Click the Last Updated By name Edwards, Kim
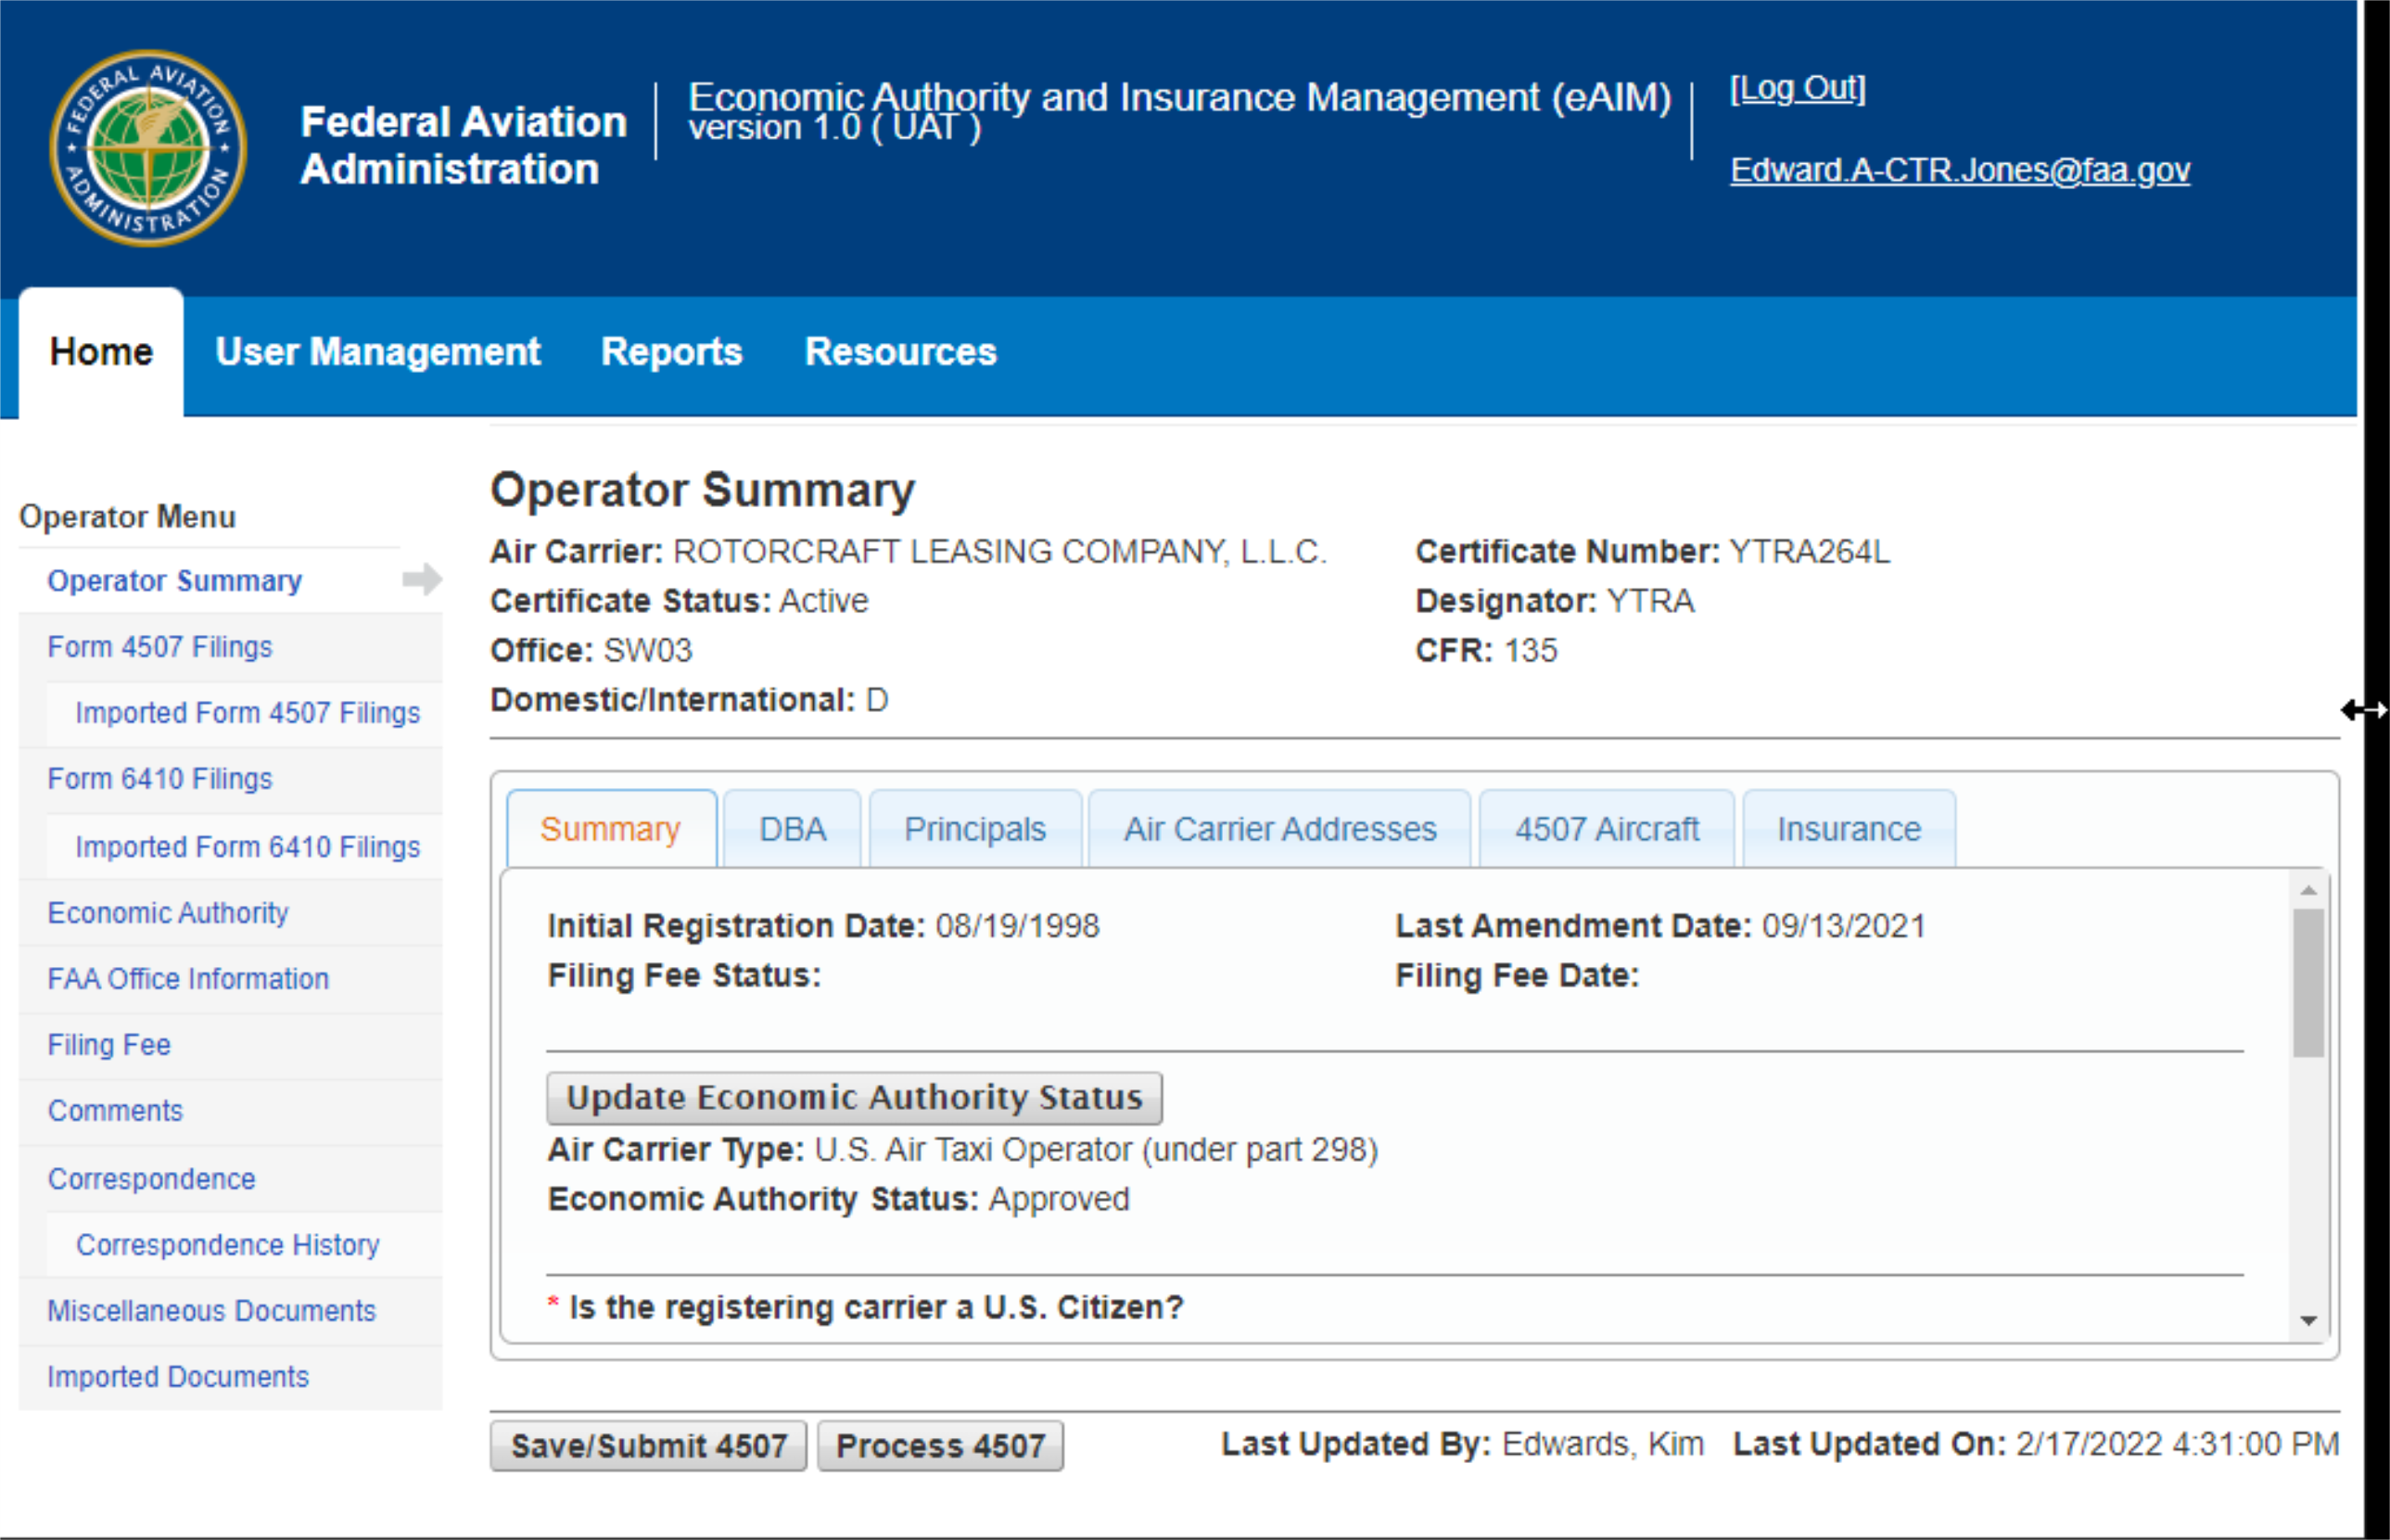 click(1603, 1444)
